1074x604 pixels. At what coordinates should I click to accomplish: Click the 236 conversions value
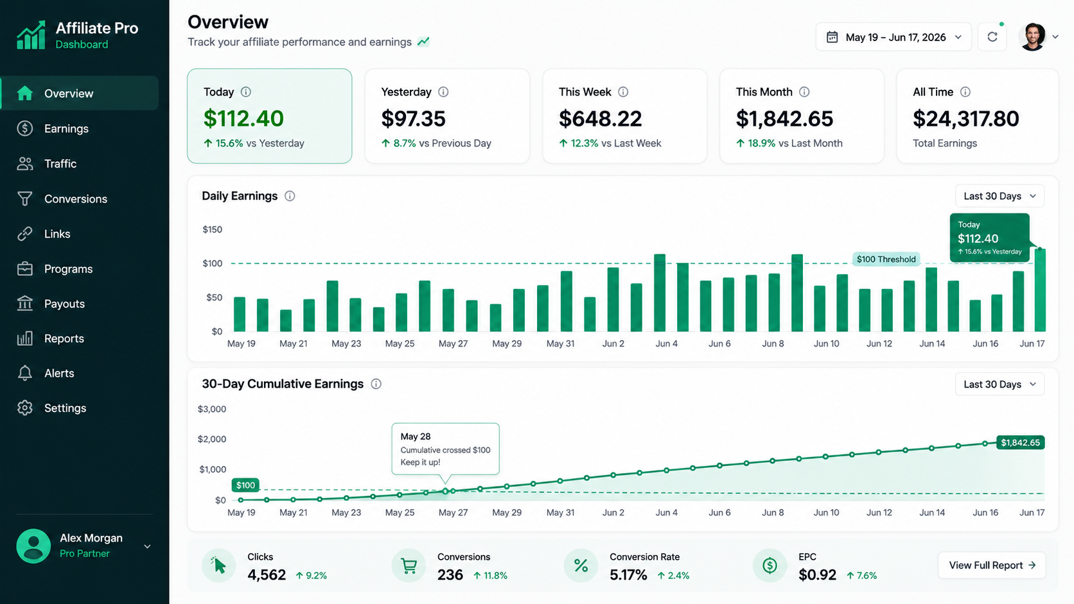(450, 574)
